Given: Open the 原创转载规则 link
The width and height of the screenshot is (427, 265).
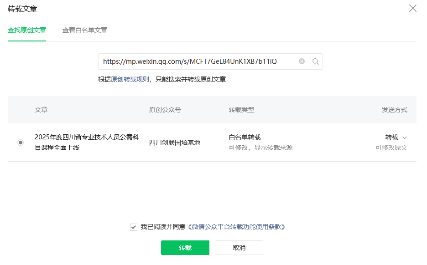Looking at the screenshot, I should (x=130, y=79).
